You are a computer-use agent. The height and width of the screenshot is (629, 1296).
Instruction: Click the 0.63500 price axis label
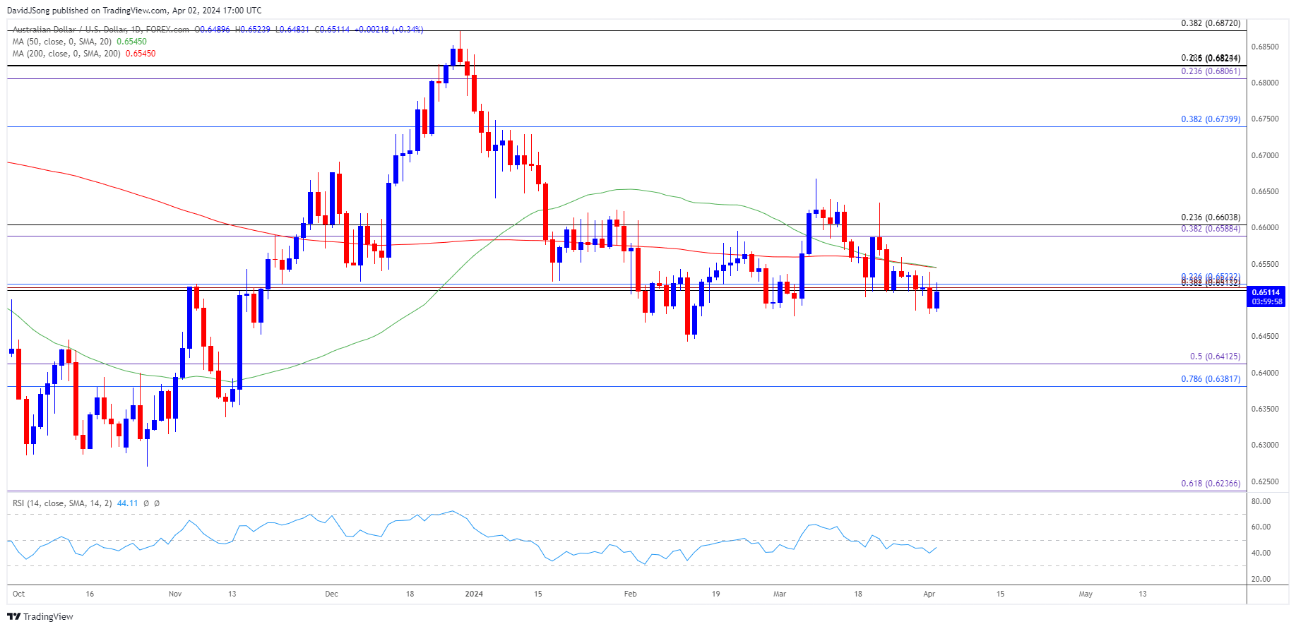point(1265,409)
